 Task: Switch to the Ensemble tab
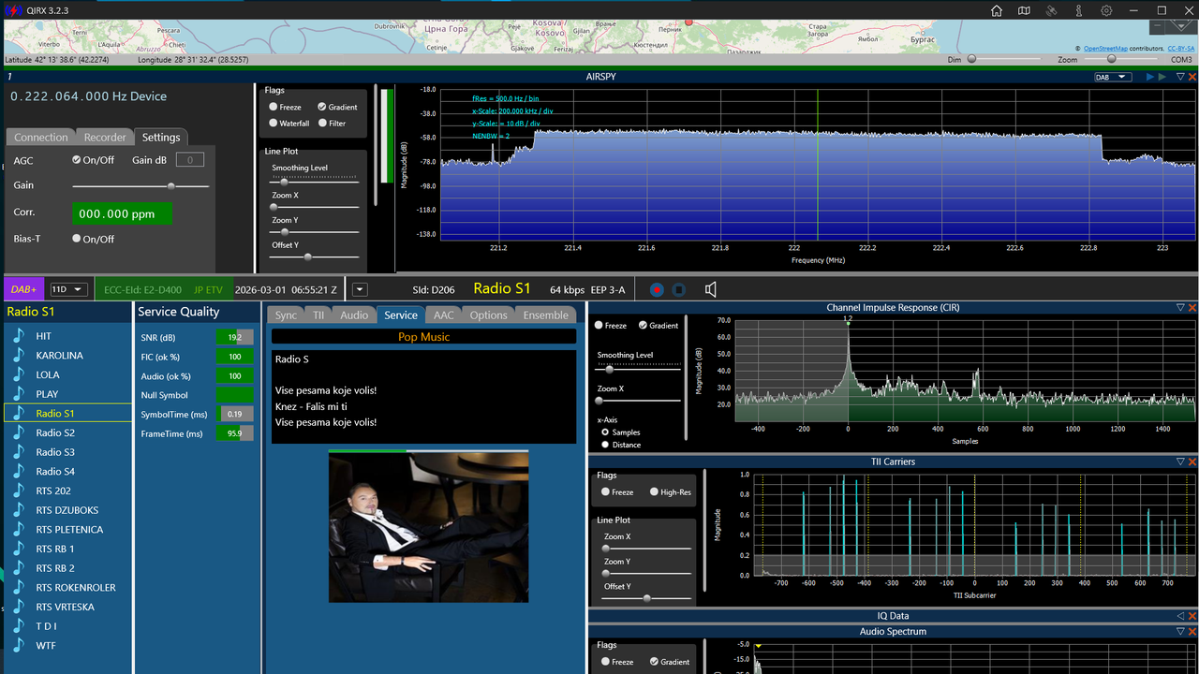coord(545,315)
